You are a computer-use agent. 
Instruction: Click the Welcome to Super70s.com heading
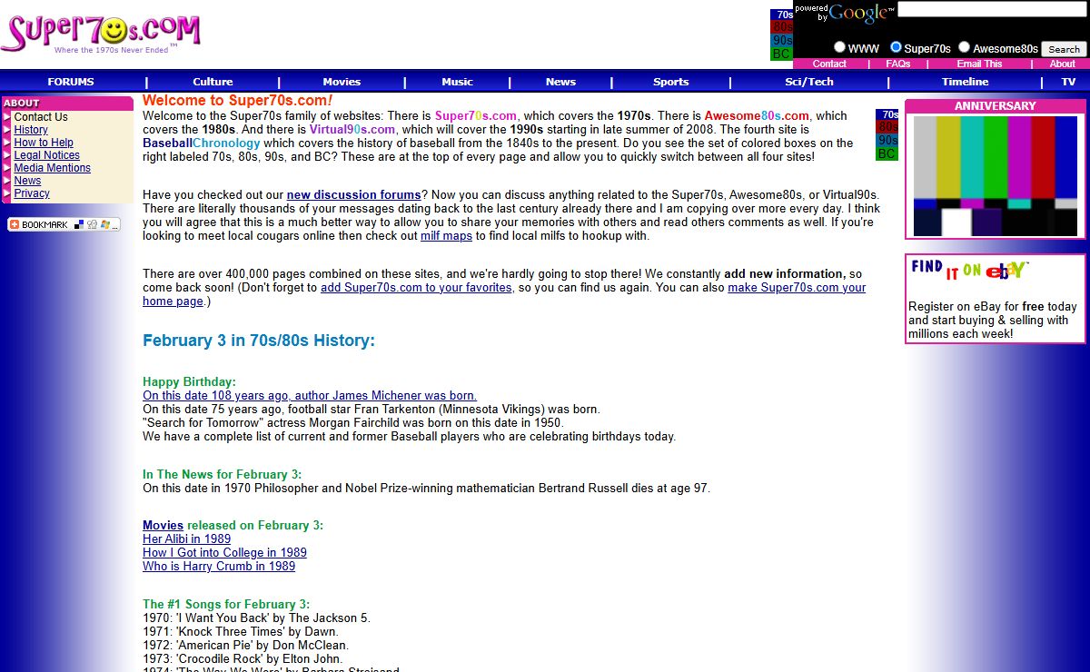coord(237,101)
